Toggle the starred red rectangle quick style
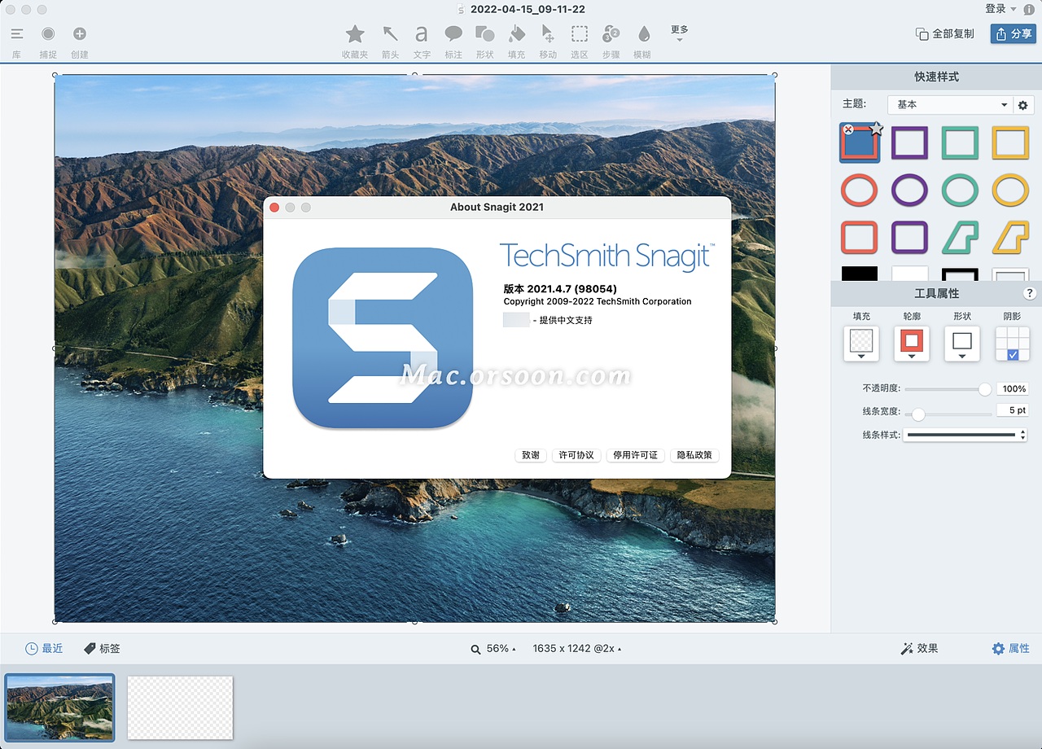1042x749 pixels. click(x=860, y=142)
